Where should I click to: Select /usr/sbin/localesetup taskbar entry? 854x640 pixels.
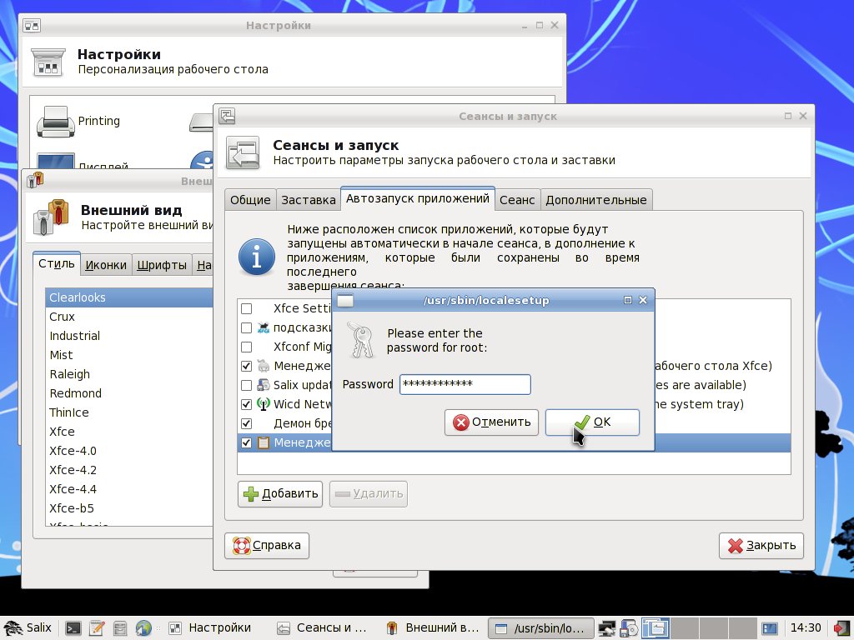[x=540, y=628]
